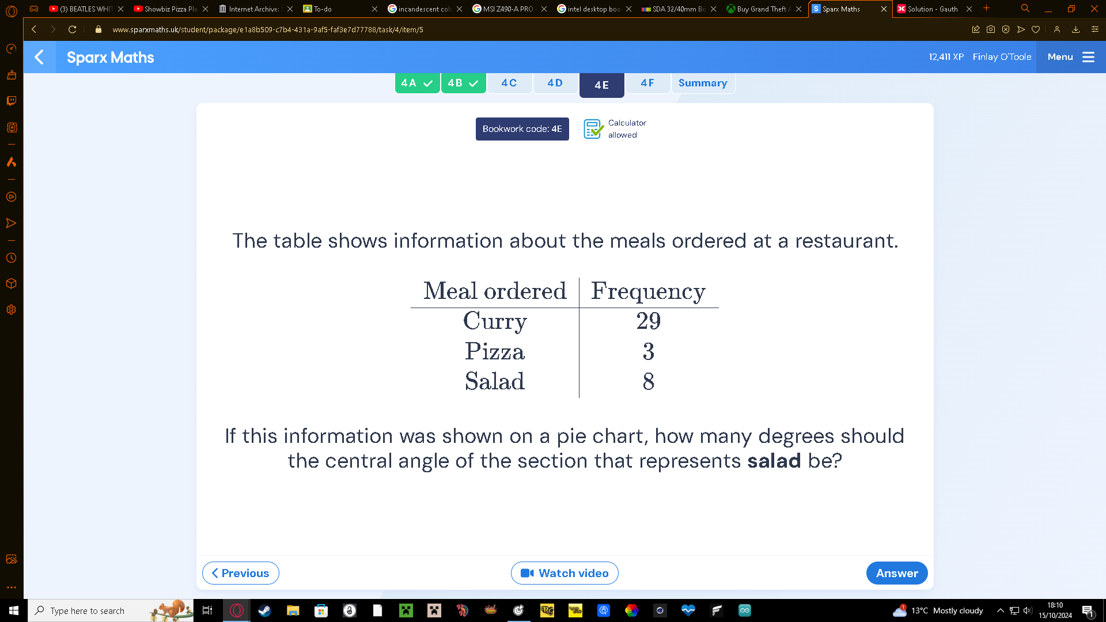Click the forward navigation arrow icon
This screenshot has width=1106, height=622.
tap(52, 29)
